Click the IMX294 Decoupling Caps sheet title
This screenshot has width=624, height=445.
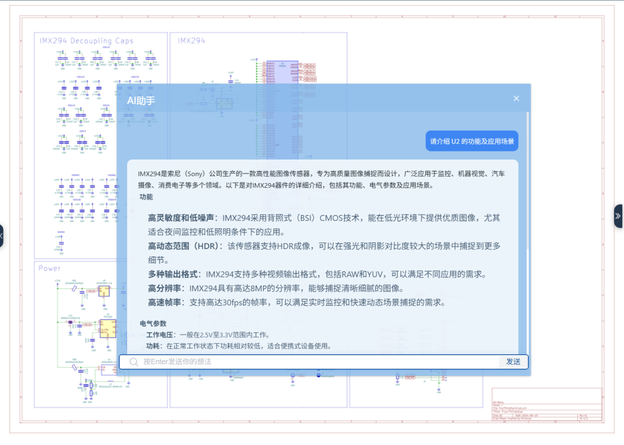[86, 40]
